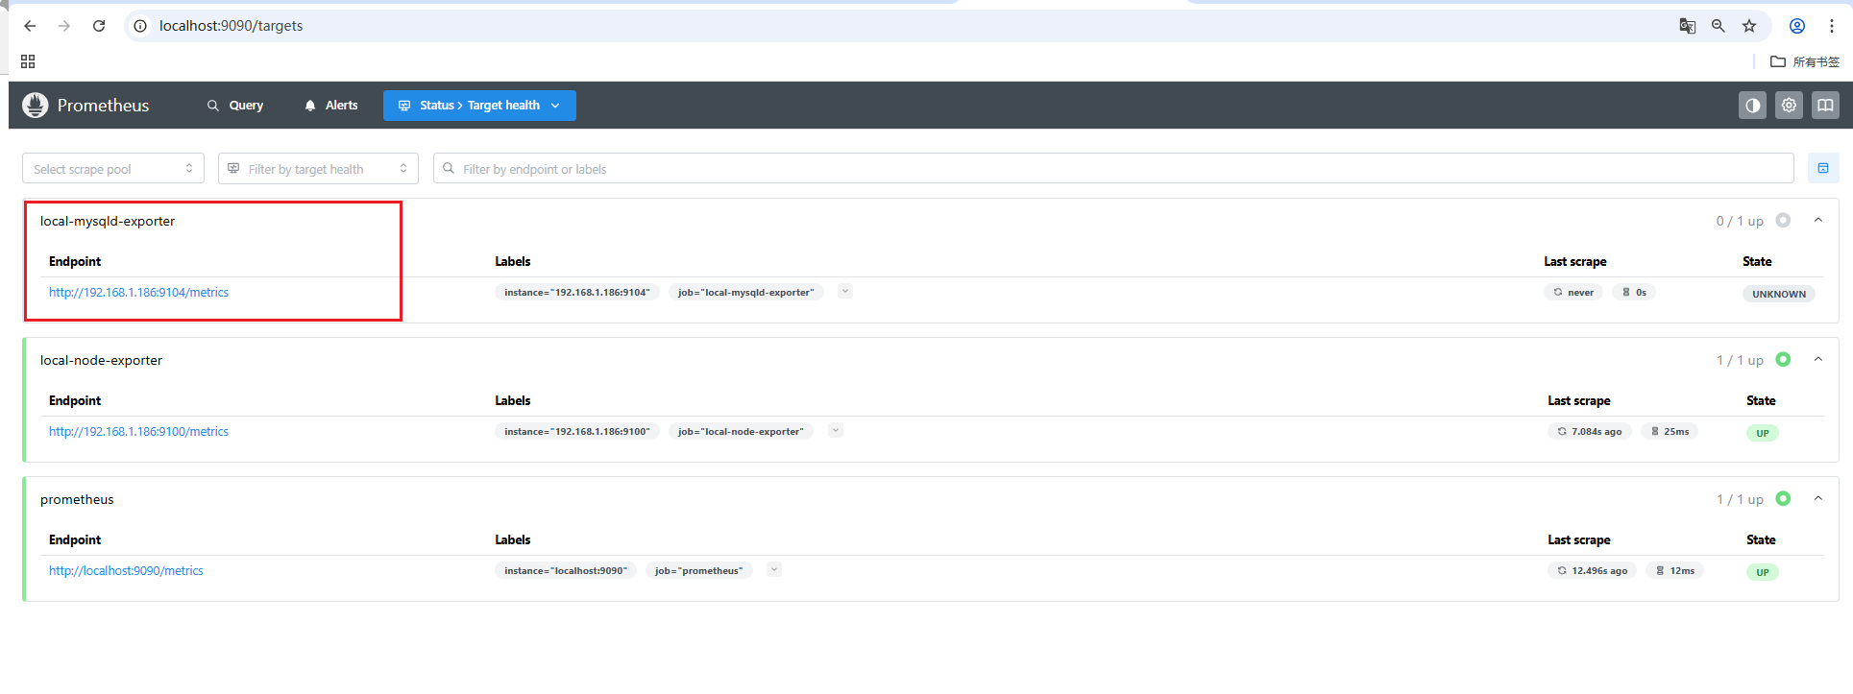The height and width of the screenshot is (694, 1853).
Task: Click the "never" last scrape badge
Action: pos(1573,293)
